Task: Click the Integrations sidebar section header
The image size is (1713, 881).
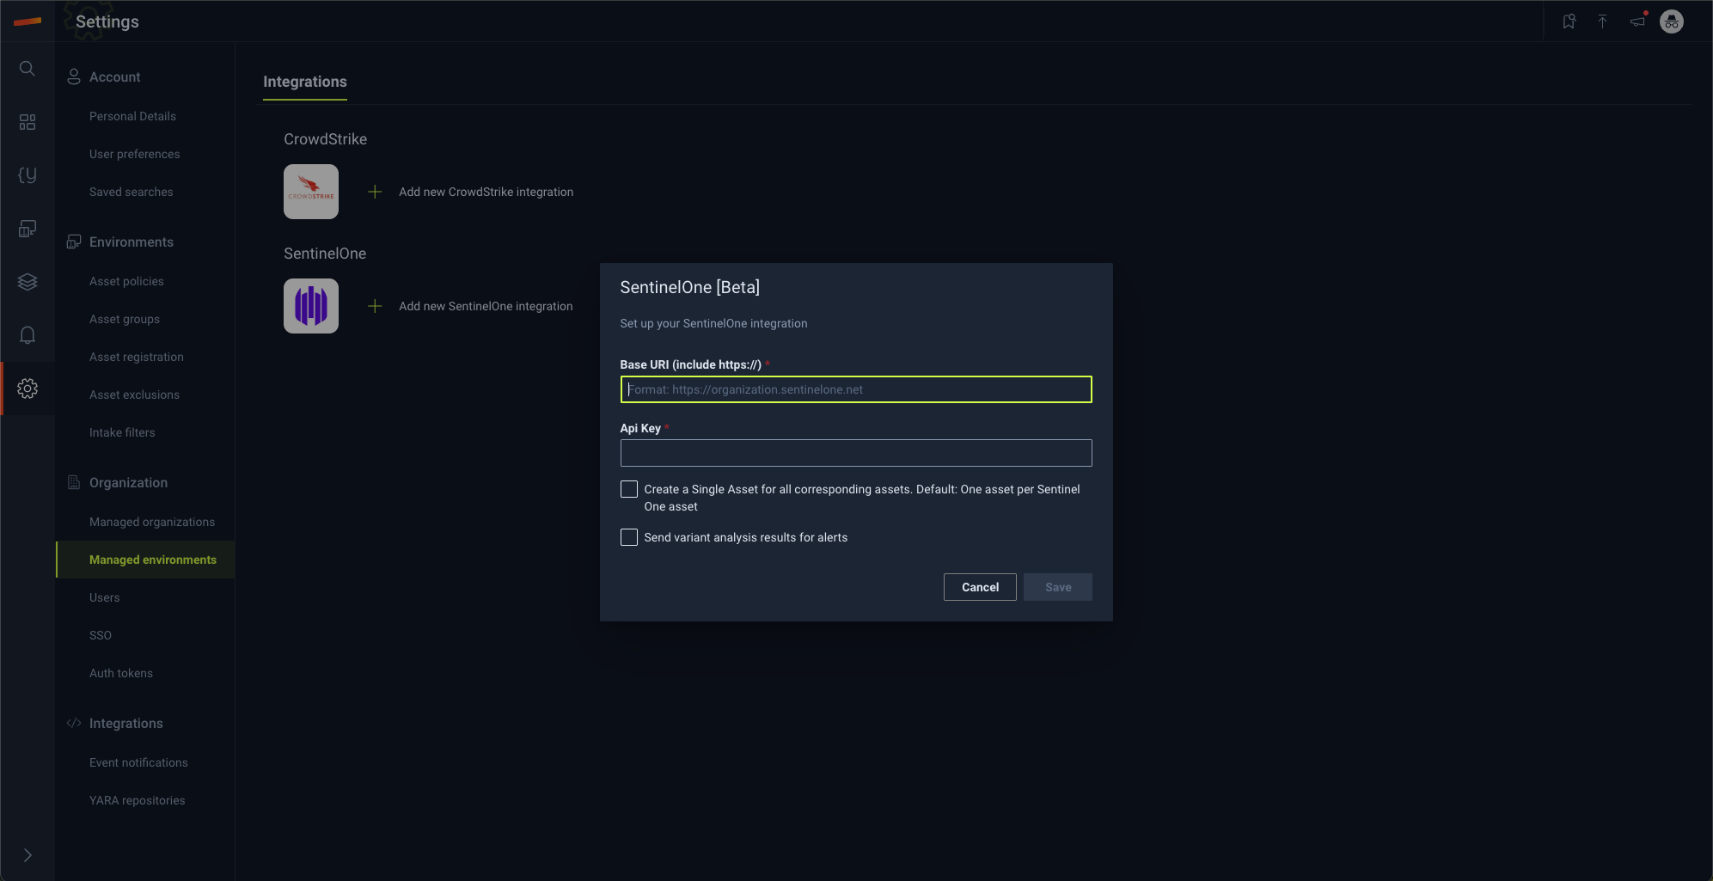Action: click(126, 723)
